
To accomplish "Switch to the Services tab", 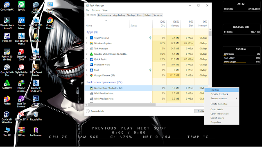I will (158, 15).
